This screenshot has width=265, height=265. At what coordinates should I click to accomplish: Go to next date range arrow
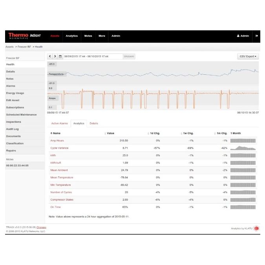[x=55, y=57]
